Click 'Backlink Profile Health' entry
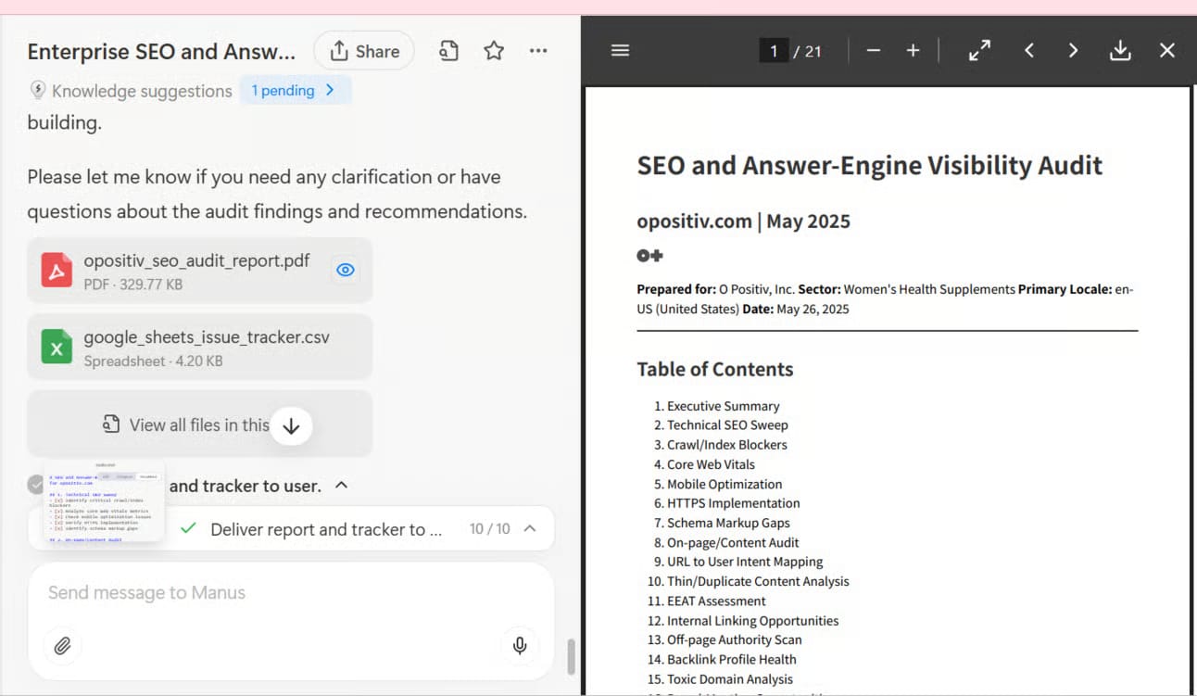The width and height of the screenshot is (1197, 696). click(732, 659)
